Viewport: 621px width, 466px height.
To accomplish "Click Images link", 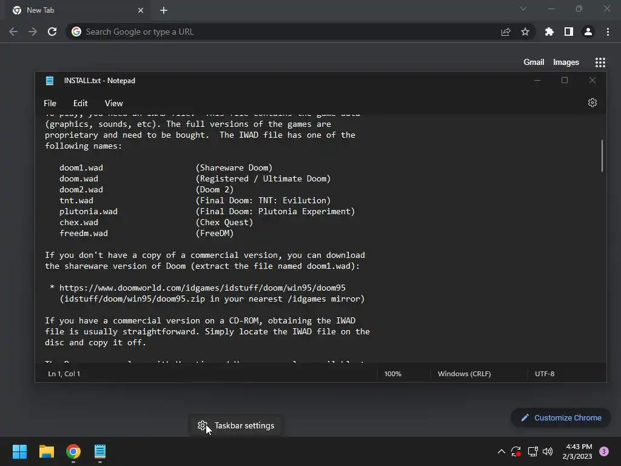I will click(566, 62).
